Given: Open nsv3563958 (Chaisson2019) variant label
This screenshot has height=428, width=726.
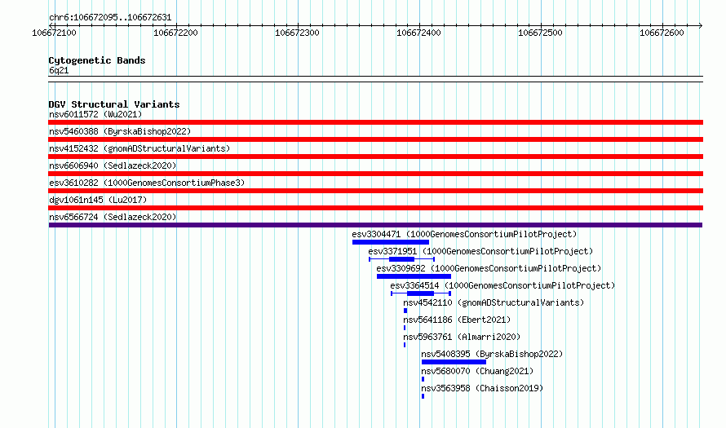Looking at the screenshot, I should (x=482, y=388).
